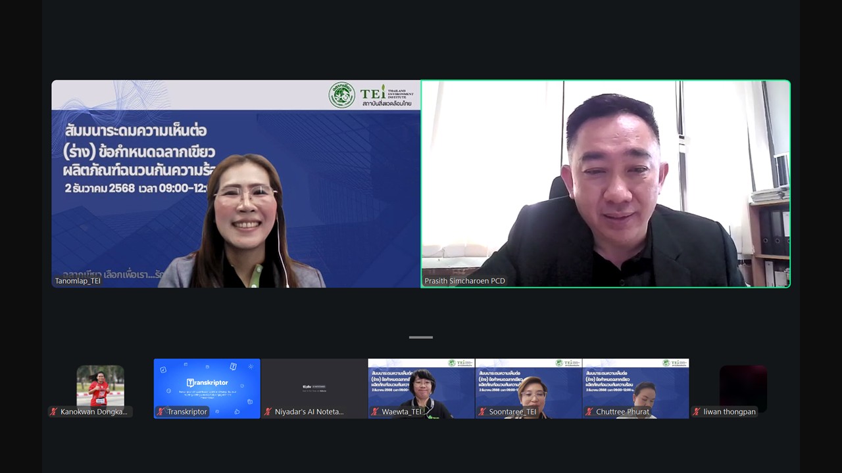This screenshot has width=842, height=473.
Task: Click the gallery strip resize handle bar
Action: [421, 338]
